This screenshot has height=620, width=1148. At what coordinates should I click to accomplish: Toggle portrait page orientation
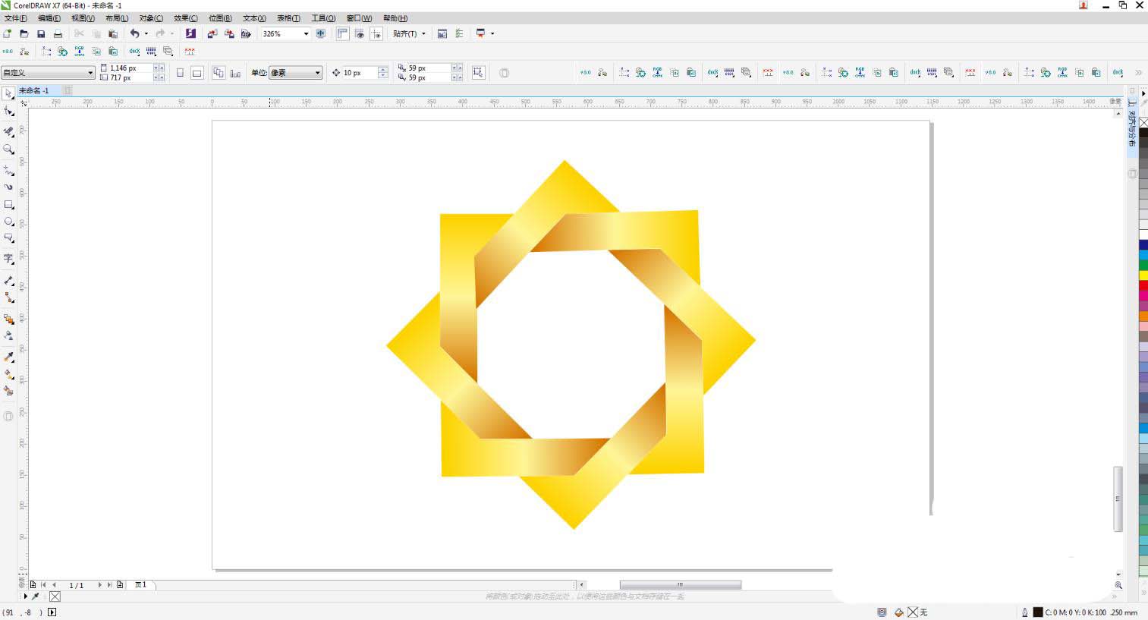point(180,73)
